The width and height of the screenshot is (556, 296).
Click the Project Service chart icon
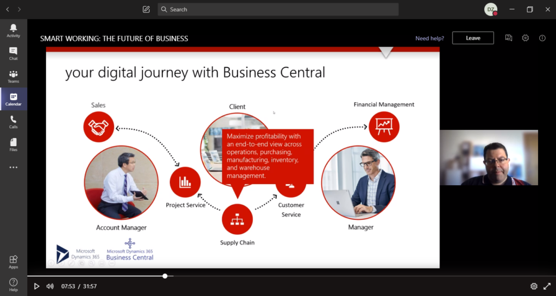click(x=185, y=182)
